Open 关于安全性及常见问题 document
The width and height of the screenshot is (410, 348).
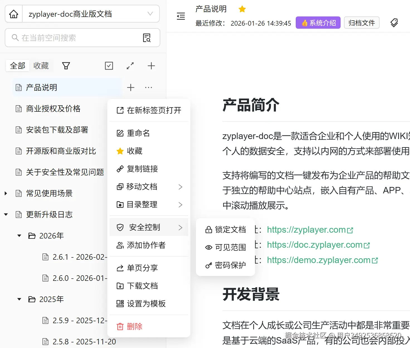[x=65, y=172]
